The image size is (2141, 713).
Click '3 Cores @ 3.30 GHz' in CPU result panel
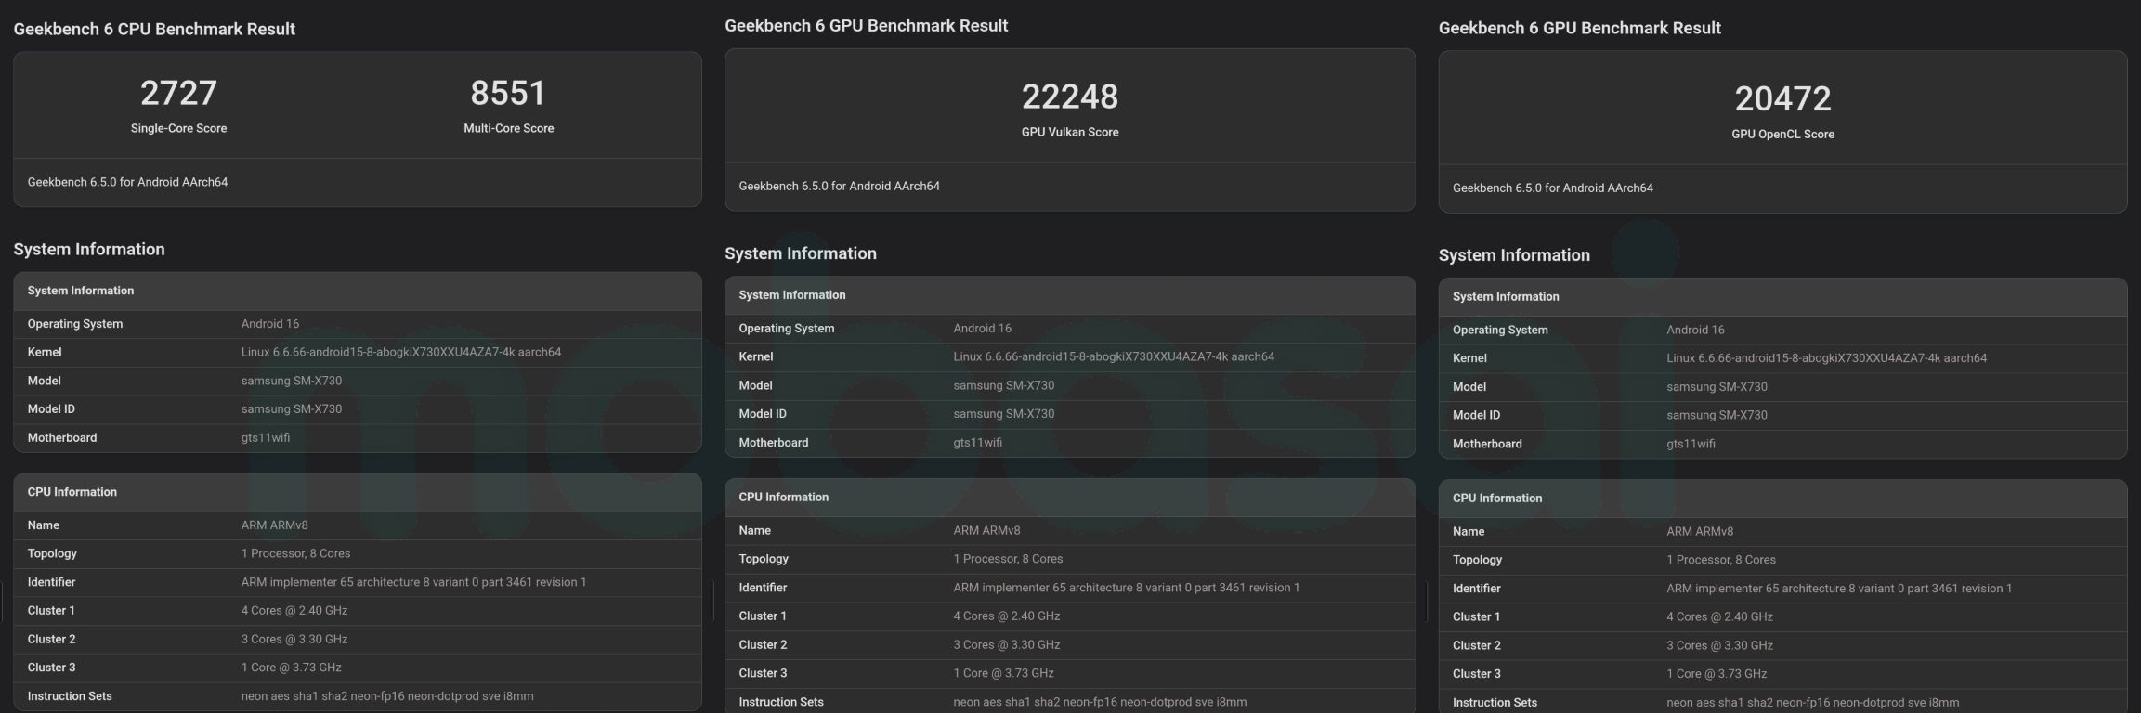(294, 639)
